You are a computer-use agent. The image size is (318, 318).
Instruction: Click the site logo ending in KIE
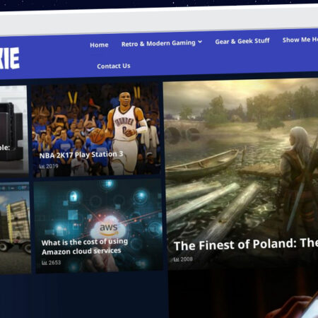(9, 58)
